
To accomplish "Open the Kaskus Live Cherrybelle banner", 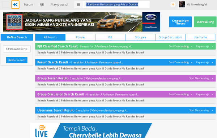I will pos(91,130).
